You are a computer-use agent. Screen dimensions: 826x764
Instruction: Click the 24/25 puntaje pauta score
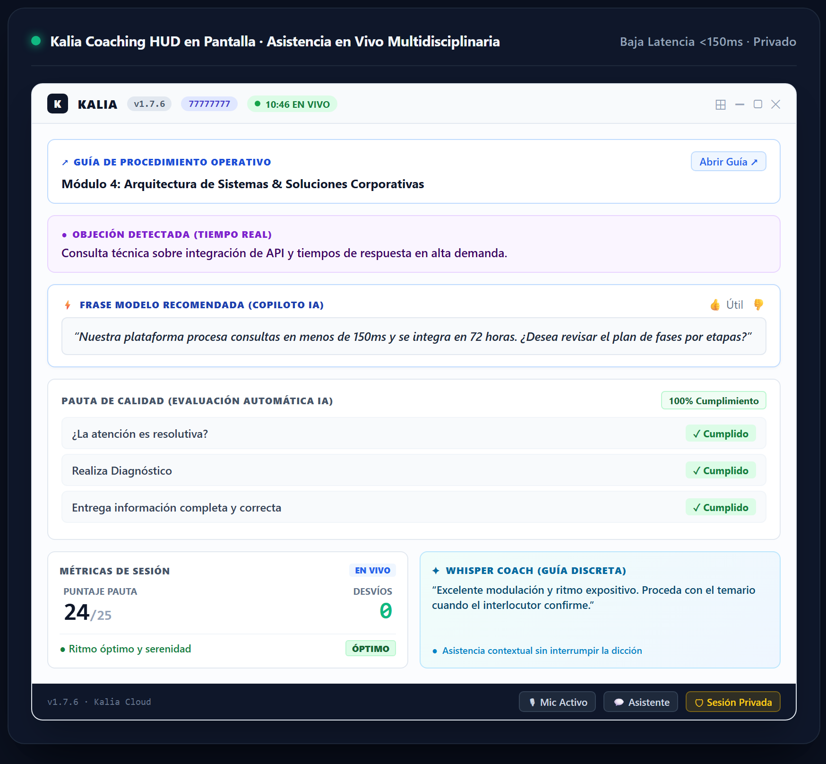click(87, 613)
